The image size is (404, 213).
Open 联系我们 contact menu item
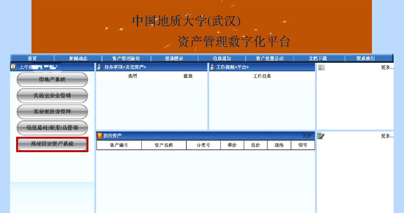365,58
